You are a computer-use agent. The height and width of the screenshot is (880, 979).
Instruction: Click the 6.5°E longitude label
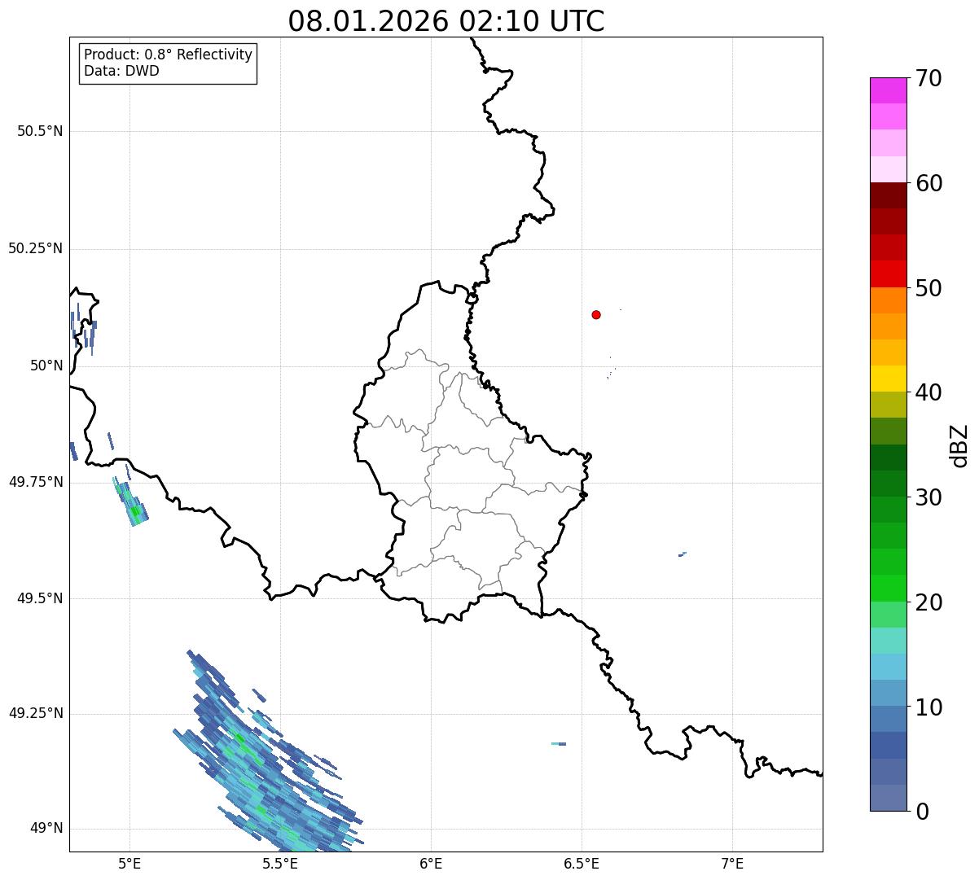[582, 863]
